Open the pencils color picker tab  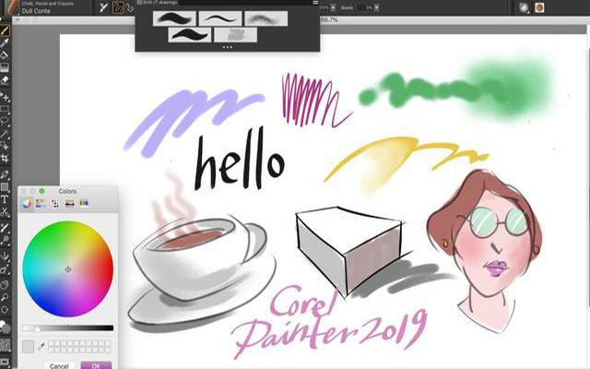click(x=84, y=203)
